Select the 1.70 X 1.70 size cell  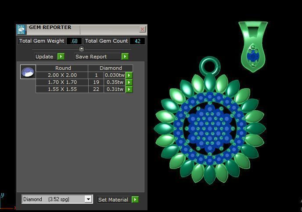click(x=62, y=82)
